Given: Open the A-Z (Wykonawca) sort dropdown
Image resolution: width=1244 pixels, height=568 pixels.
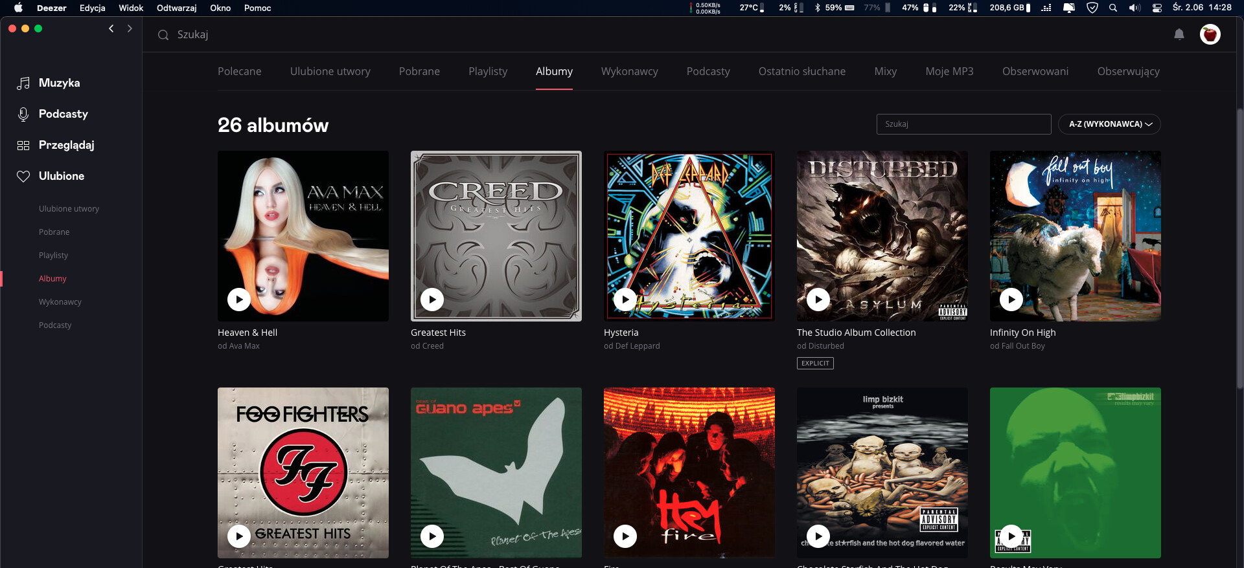Looking at the screenshot, I should pyautogui.click(x=1109, y=124).
